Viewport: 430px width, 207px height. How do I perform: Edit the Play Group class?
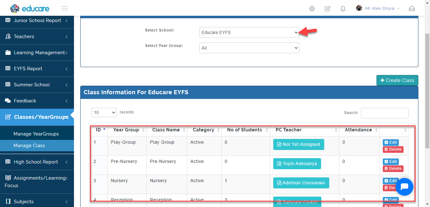(391, 142)
